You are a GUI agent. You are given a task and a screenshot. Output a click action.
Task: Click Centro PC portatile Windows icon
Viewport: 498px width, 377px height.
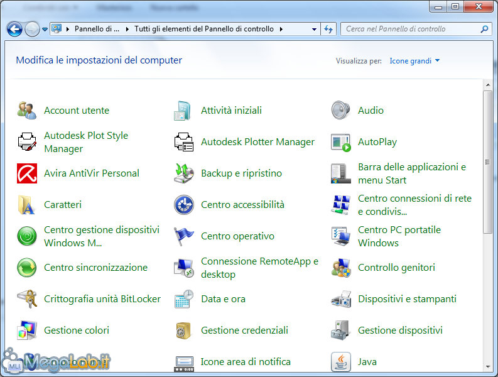(x=341, y=236)
